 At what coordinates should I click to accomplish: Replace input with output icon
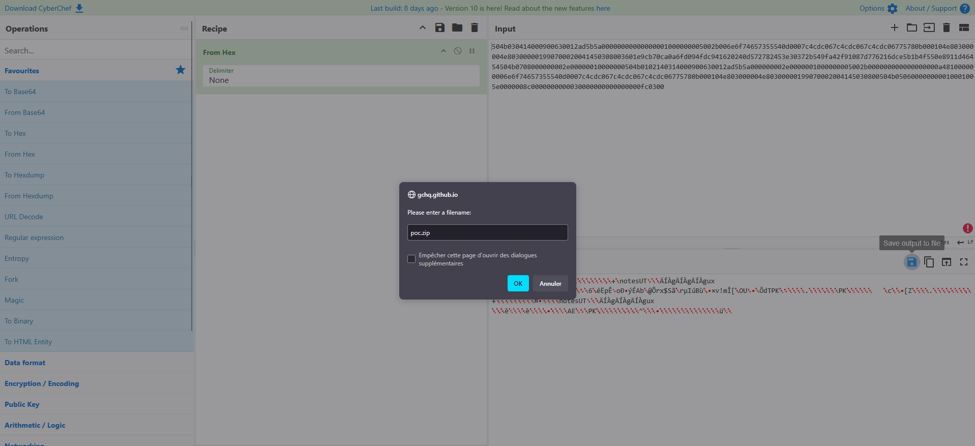[x=946, y=262]
